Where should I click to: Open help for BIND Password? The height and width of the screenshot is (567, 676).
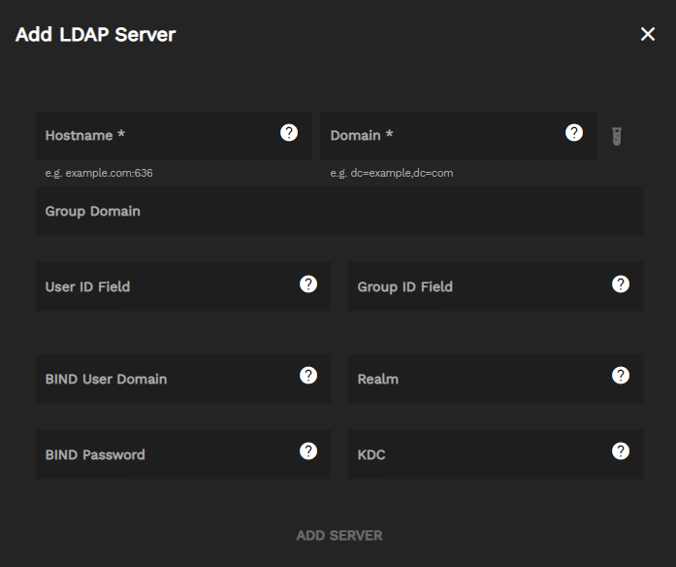click(308, 451)
